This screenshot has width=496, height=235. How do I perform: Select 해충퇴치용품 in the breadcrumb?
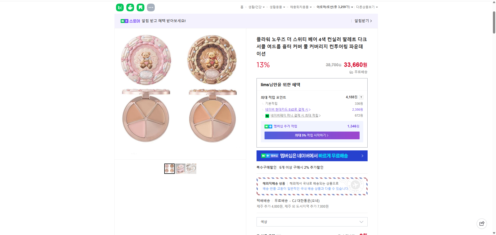pos(300,7)
